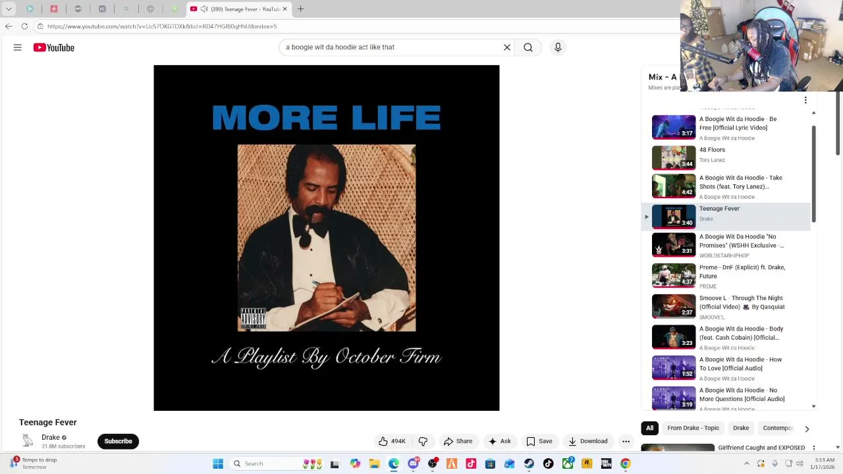
Task: Click the browser address bar URL
Action: 162,26
